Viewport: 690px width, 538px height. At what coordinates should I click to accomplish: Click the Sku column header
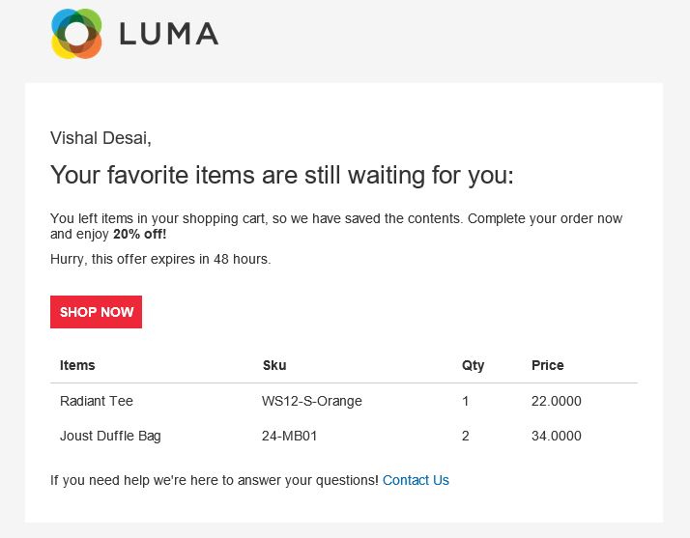point(274,365)
